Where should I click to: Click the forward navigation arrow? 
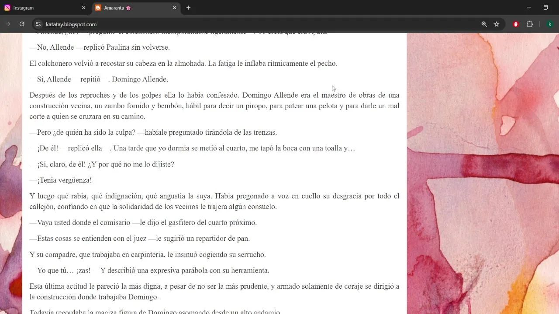tap(8, 24)
